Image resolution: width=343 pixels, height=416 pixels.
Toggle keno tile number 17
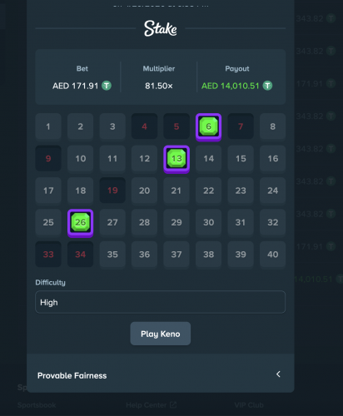tap(48, 191)
